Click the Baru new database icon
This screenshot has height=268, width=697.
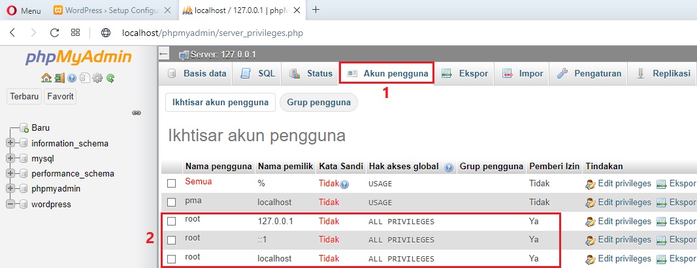click(x=24, y=128)
